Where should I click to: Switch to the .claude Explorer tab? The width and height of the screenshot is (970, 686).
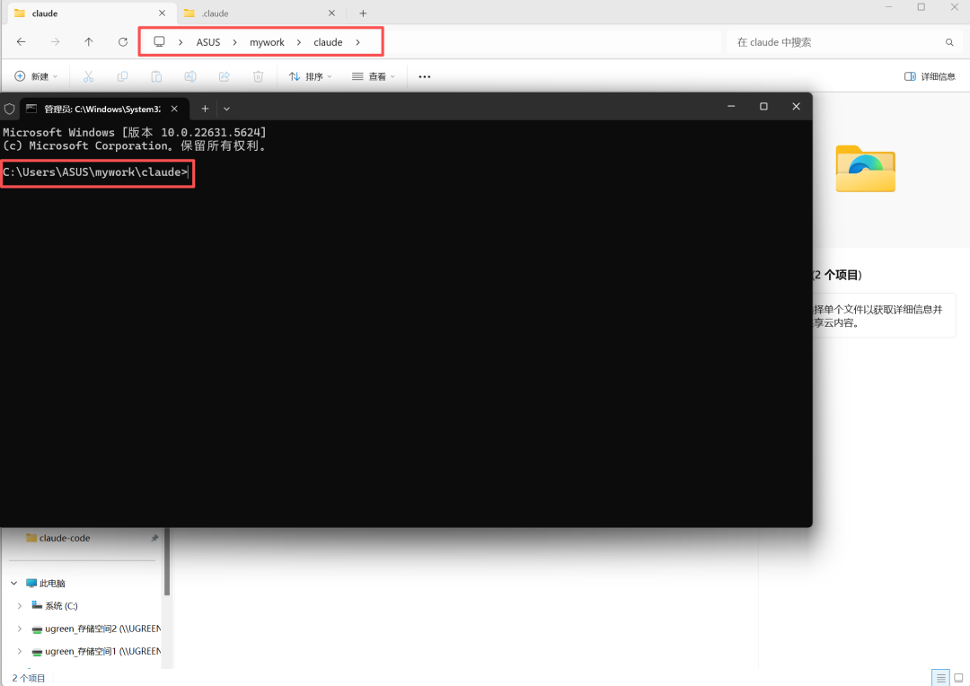point(260,13)
